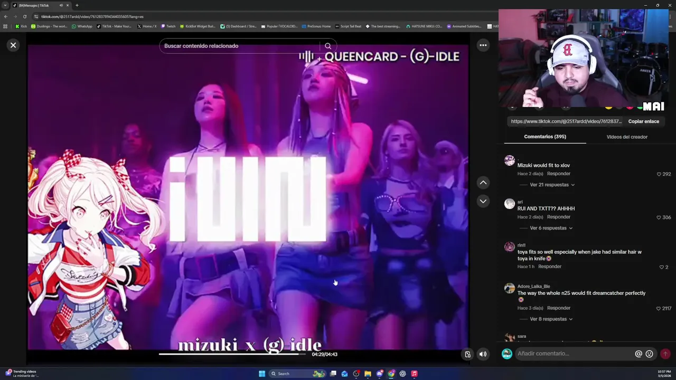
Task: Click Responder under Adore_Laika_Ble comment
Action: point(559,308)
